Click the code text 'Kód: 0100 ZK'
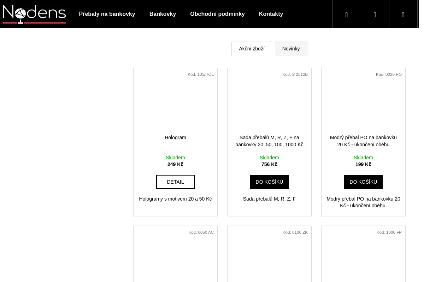424x282 pixels. coord(295,232)
